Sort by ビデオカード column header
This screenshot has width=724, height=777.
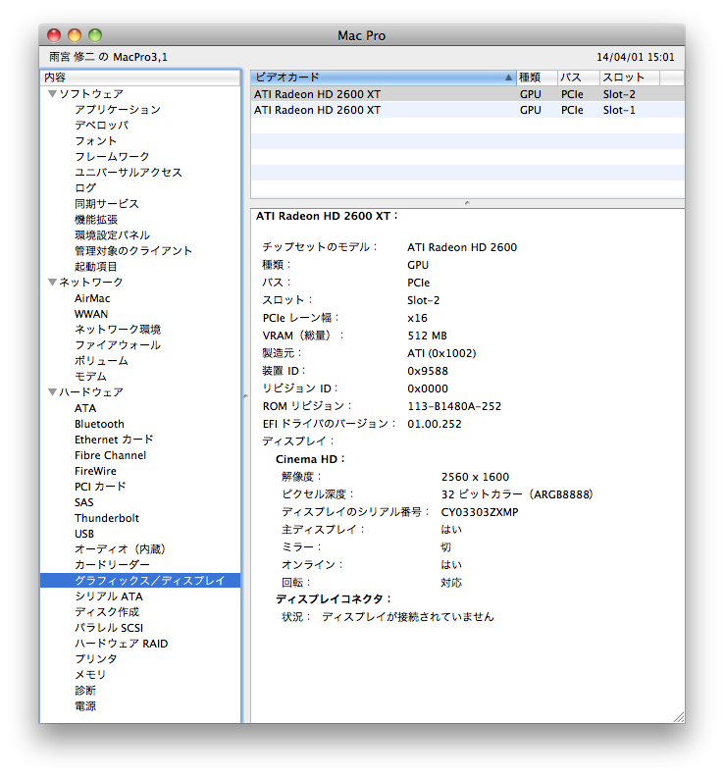(383, 78)
